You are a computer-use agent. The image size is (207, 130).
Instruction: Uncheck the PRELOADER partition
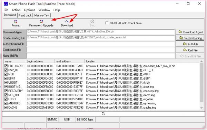click(x=6, y=66)
